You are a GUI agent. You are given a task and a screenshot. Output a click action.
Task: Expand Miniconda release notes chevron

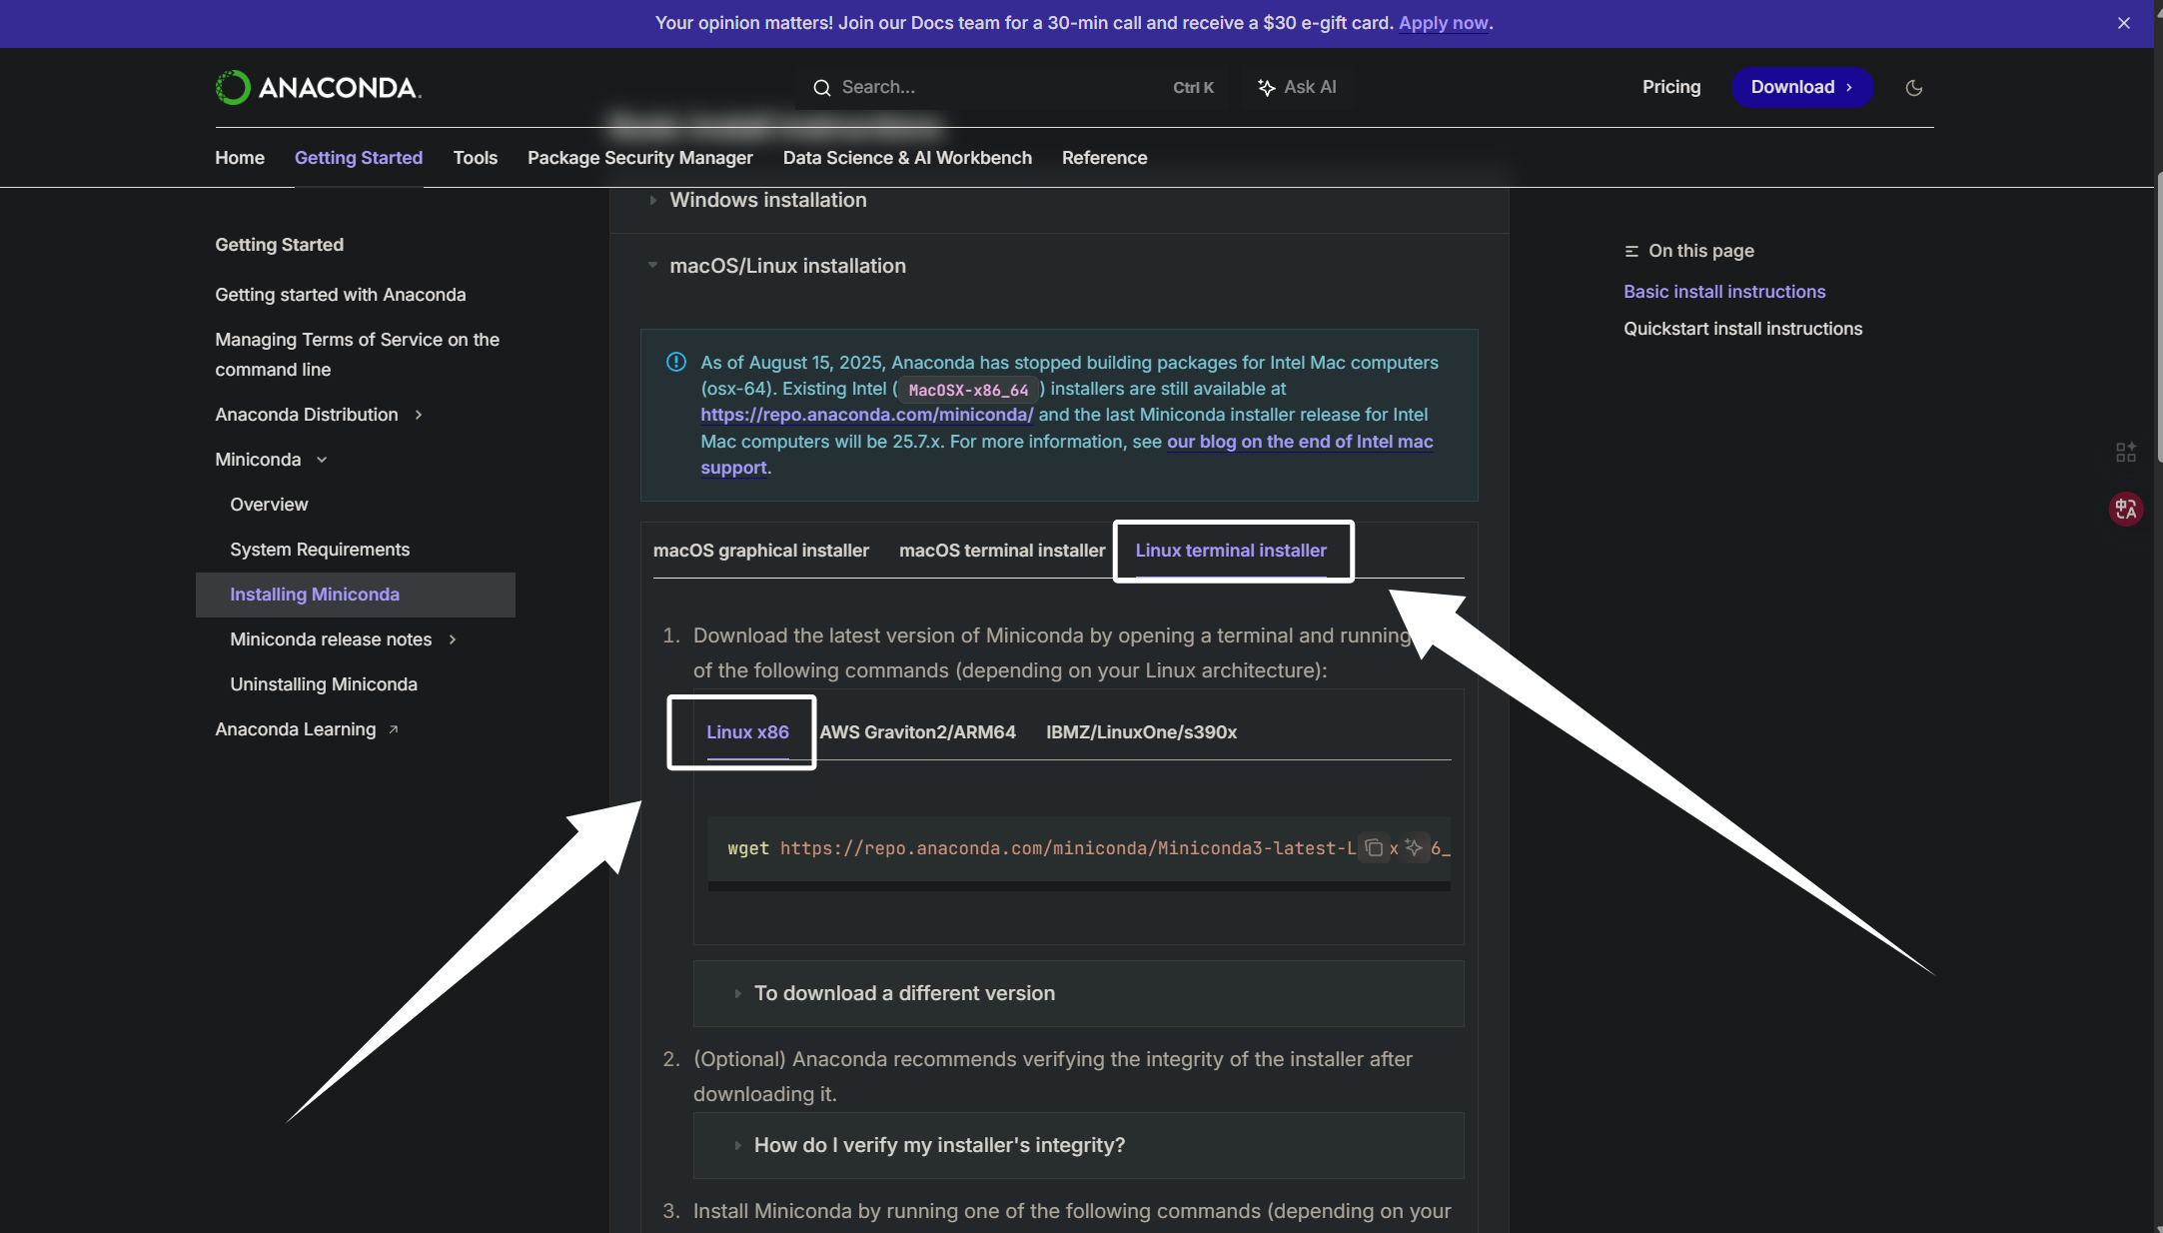point(453,639)
